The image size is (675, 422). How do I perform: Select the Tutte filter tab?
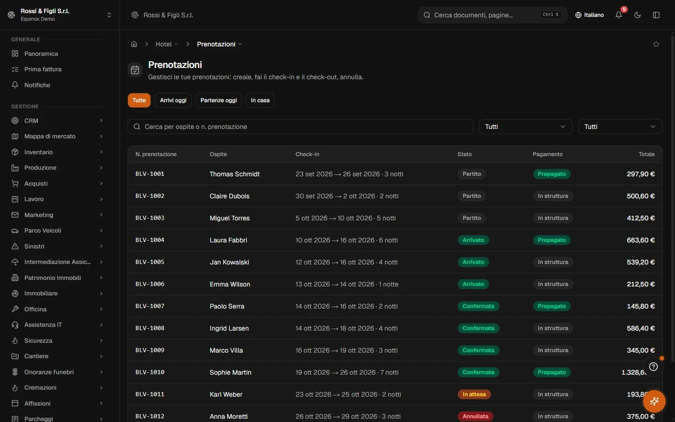pos(139,100)
